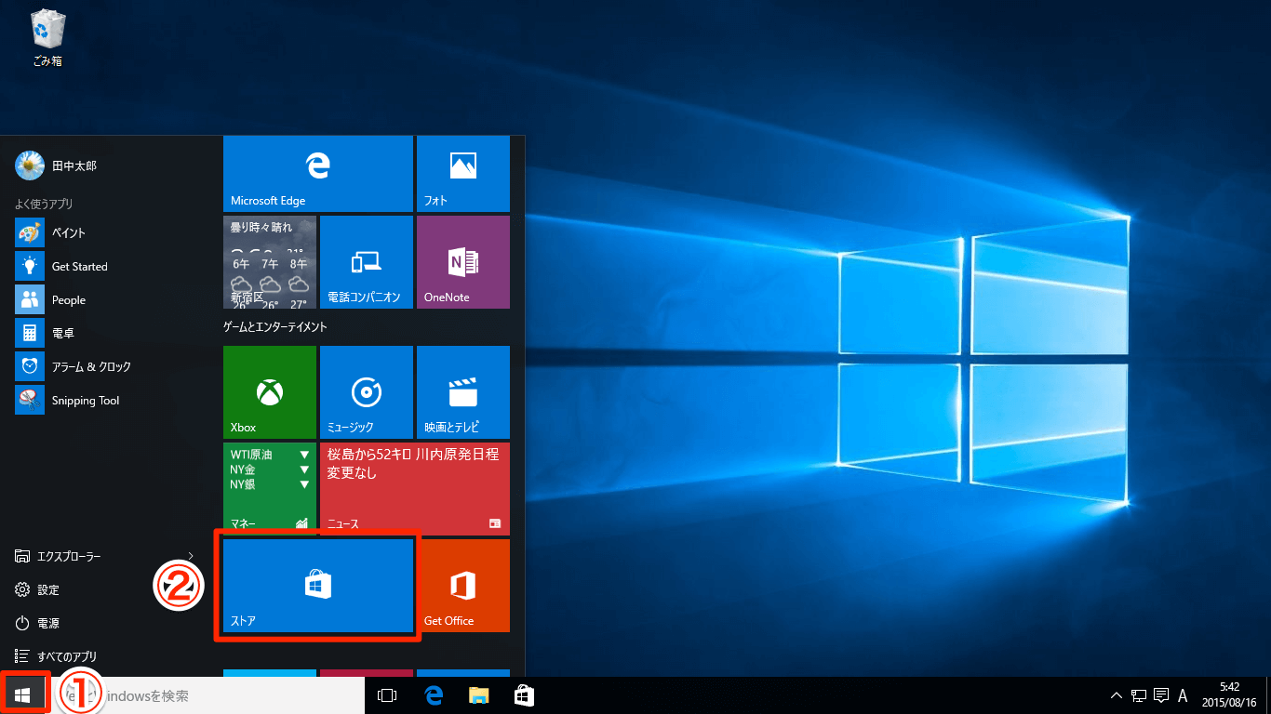Image resolution: width=1271 pixels, height=714 pixels.
Task: Click the Windows Start button
Action: click(x=23, y=695)
